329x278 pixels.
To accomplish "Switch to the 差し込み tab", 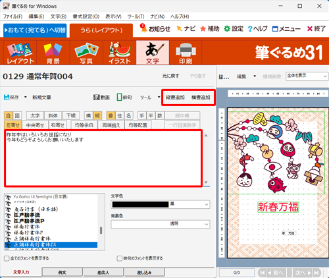I will tap(144, 273).
